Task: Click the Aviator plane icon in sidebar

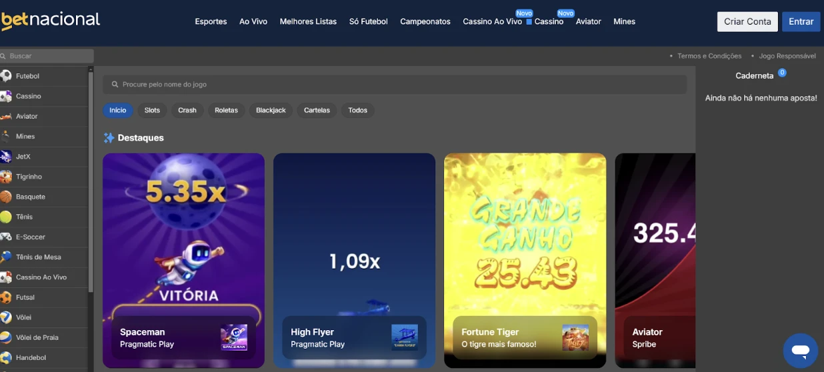Action: (x=6, y=116)
